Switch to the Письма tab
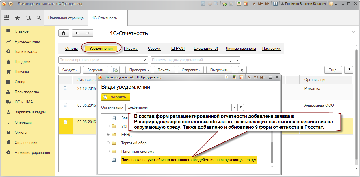 pos(131,49)
